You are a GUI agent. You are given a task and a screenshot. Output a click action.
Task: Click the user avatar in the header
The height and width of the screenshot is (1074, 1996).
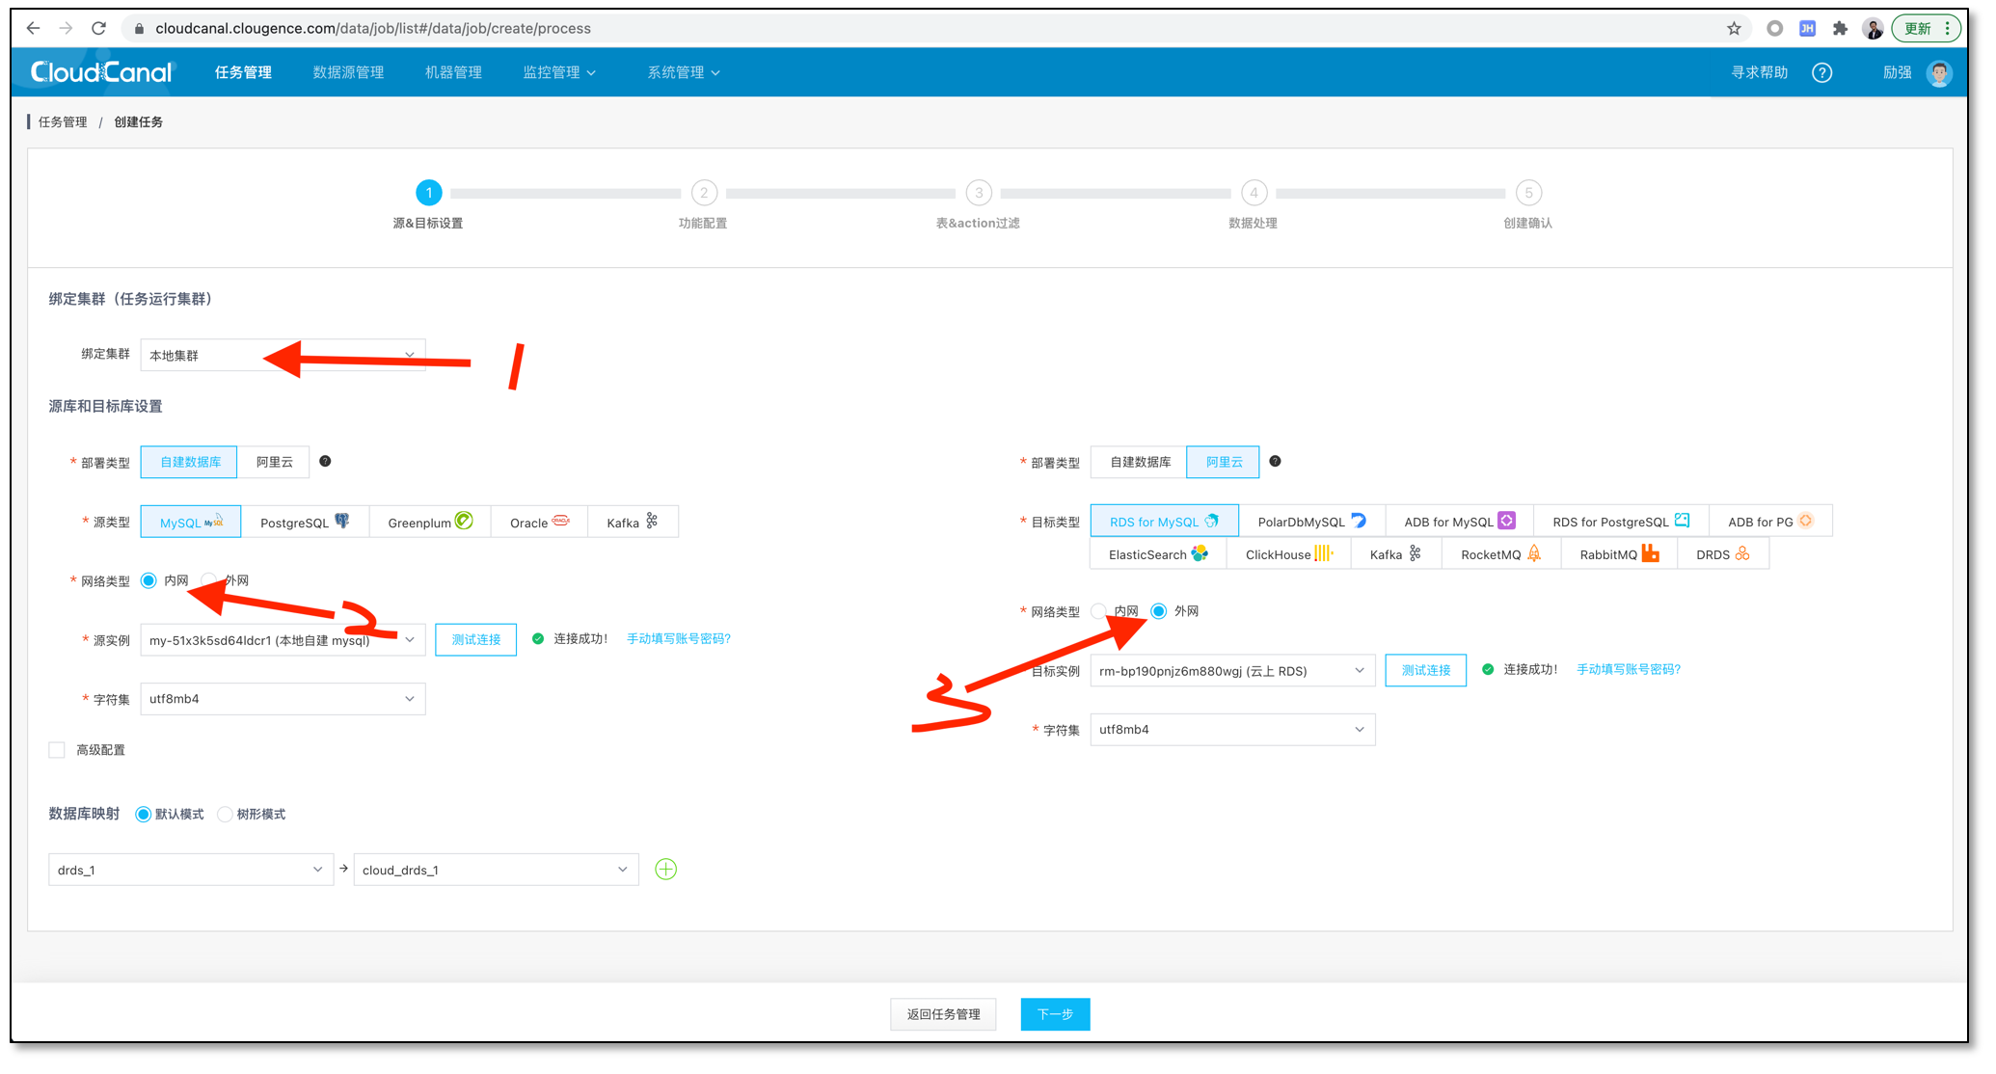pyautogui.click(x=1939, y=73)
